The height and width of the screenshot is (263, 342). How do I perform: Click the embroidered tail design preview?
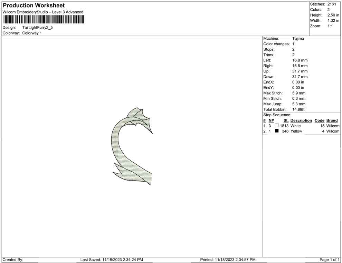click(132, 146)
